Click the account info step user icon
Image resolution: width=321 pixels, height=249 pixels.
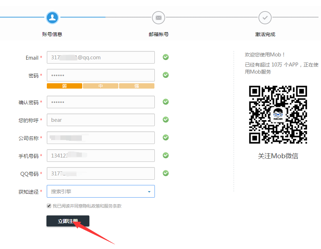[x=52, y=17]
